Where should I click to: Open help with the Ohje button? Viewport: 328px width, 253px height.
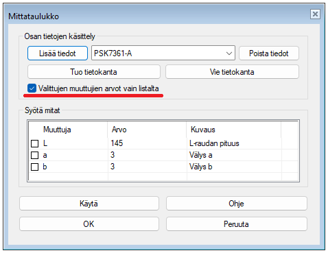tap(237, 204)
